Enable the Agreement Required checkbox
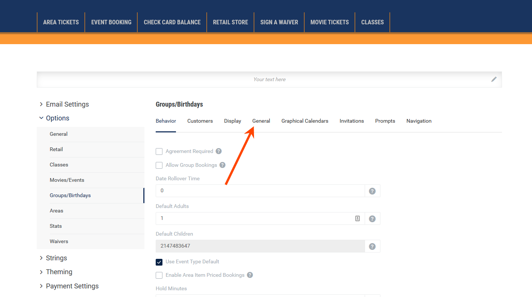 [159, 151]
